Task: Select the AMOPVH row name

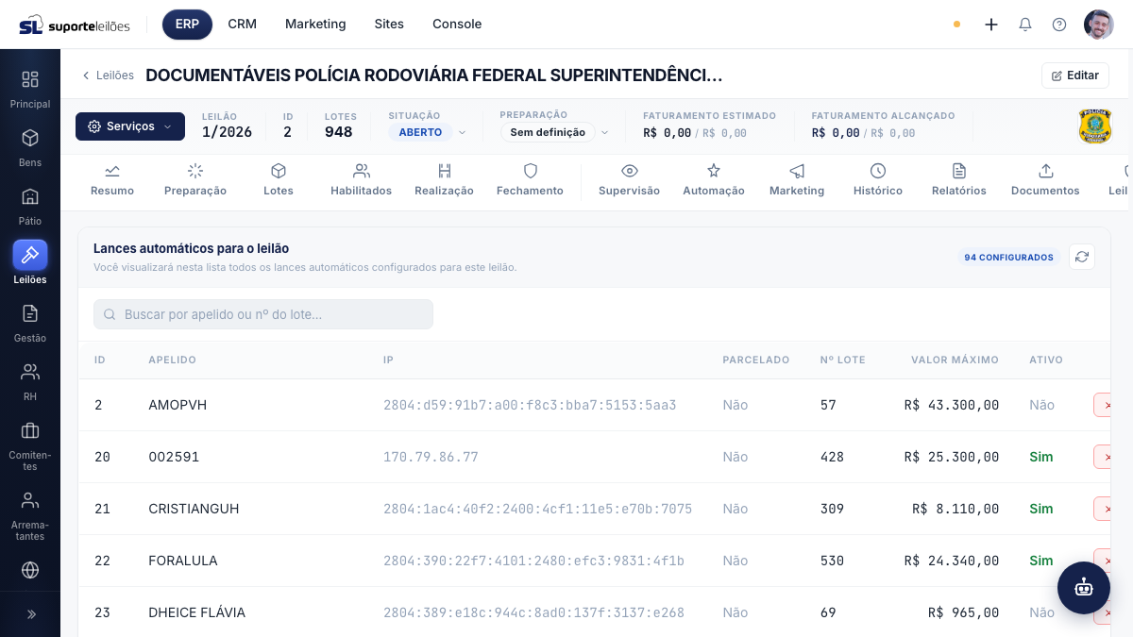Action: (178, 405)
